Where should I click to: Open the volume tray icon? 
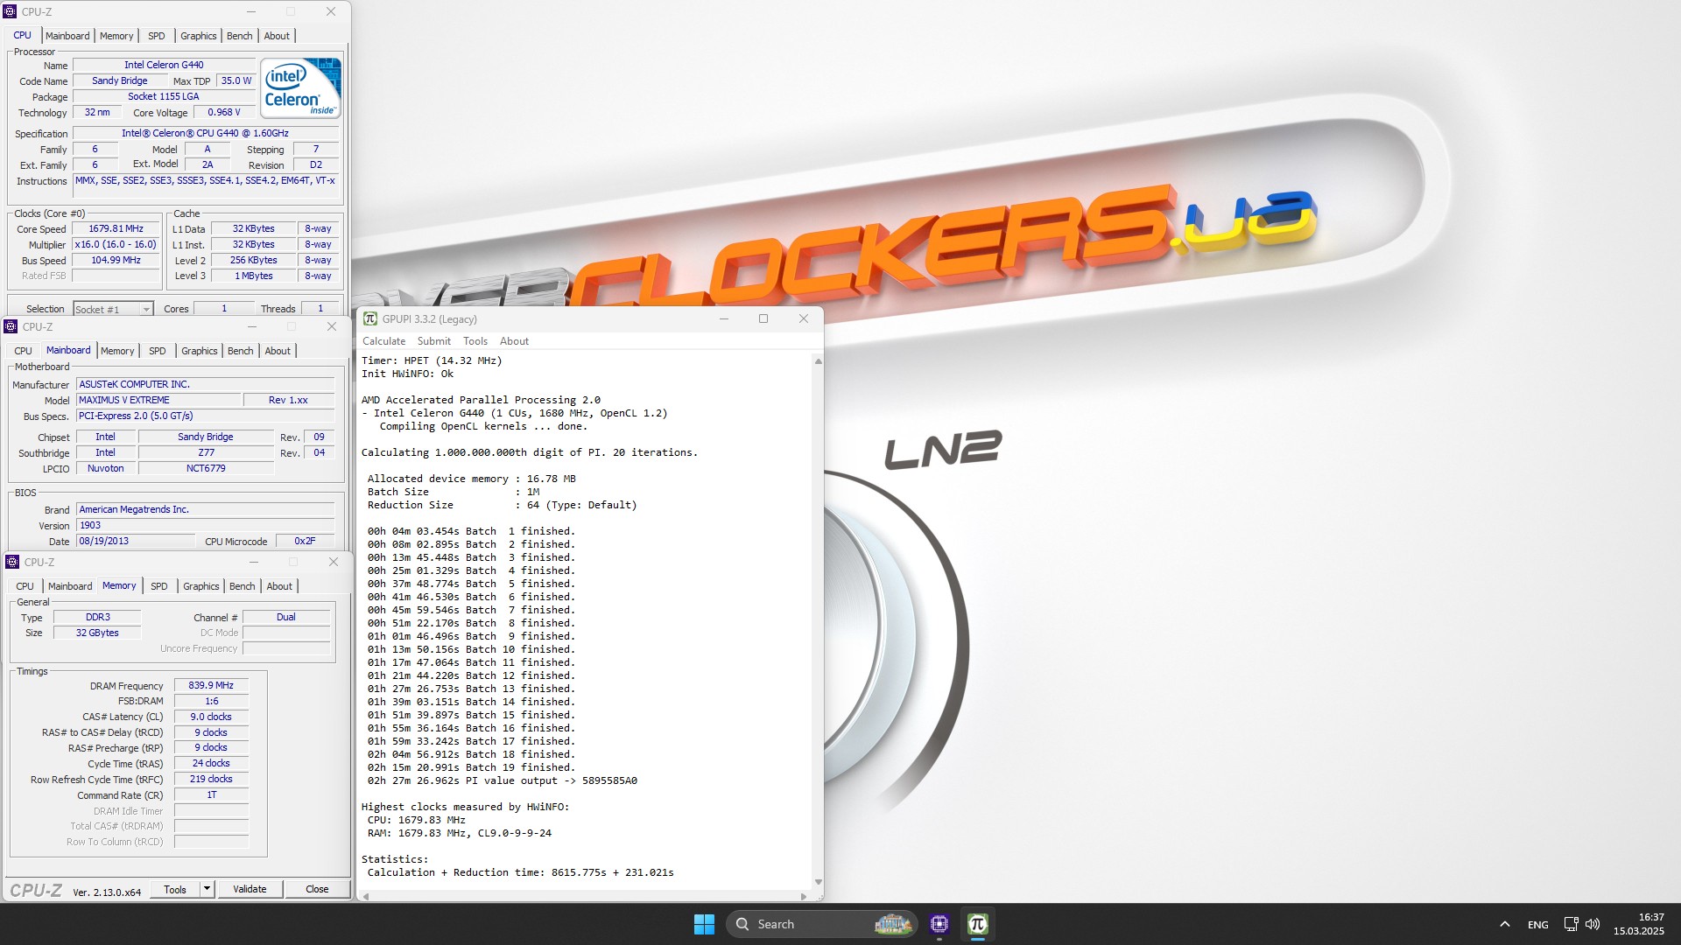click(1593, 924)
